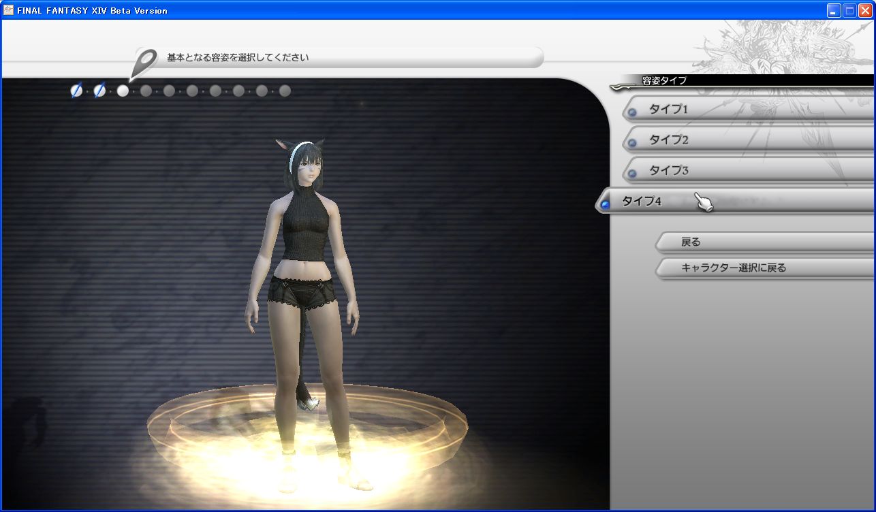Open the window menu from the title bar icon
Screen dimensions: 876x512
click(x=9, y=10)
